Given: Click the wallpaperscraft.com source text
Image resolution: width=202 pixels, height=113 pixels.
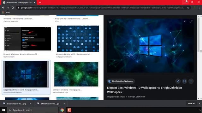Looking at the screenshot, I should click(64, 57).
